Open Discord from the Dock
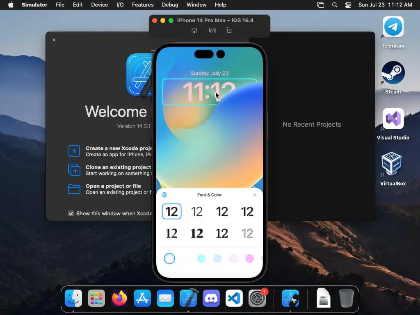 (211, 298)
